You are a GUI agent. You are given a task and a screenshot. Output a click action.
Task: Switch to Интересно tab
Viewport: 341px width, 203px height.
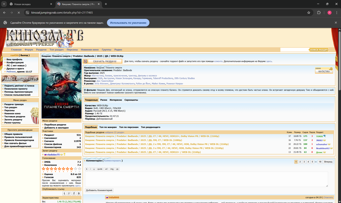coord(116,100)
